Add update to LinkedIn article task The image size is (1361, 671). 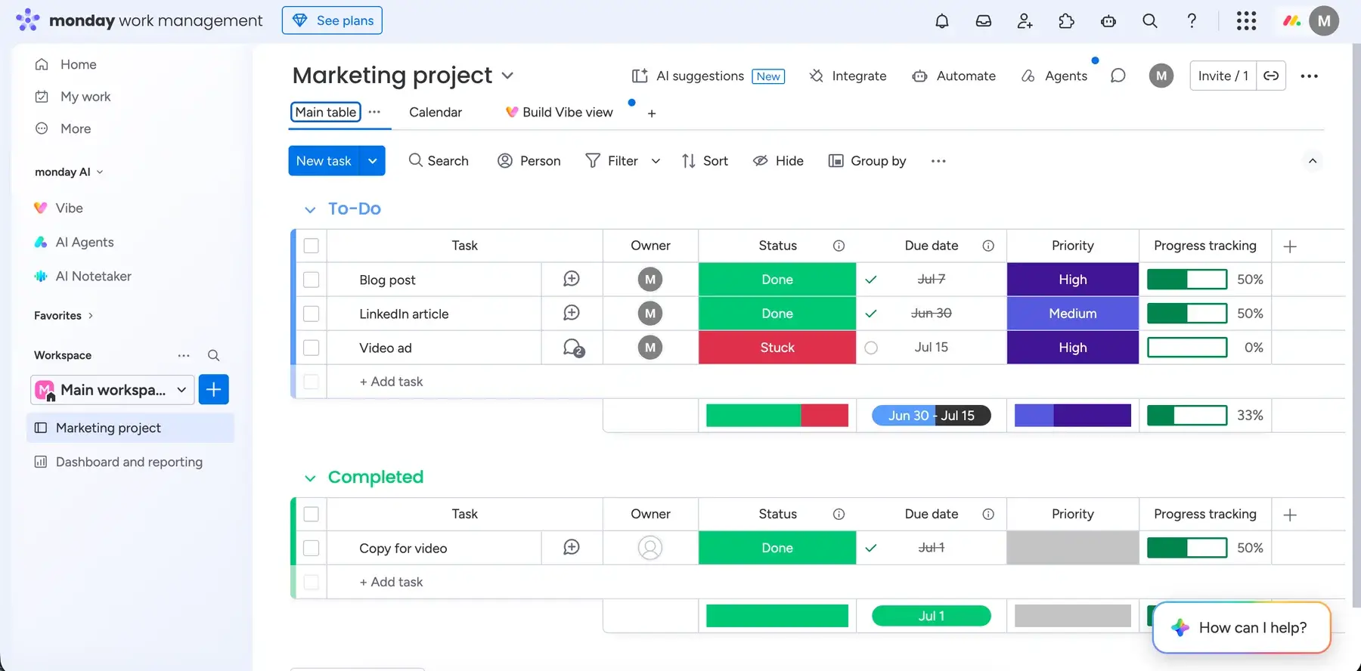coord(572,313)
